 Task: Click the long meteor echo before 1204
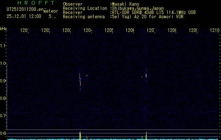click(80, 80)
